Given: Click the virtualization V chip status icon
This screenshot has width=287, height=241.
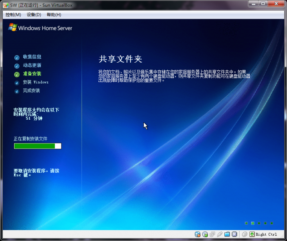Looking at the screenshot, I should click(x=234, y=234).
